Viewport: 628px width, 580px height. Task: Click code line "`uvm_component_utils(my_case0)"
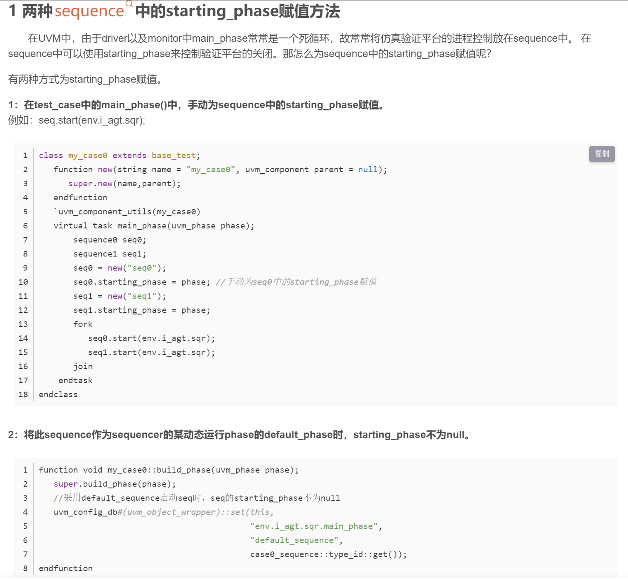click(127, 212)
